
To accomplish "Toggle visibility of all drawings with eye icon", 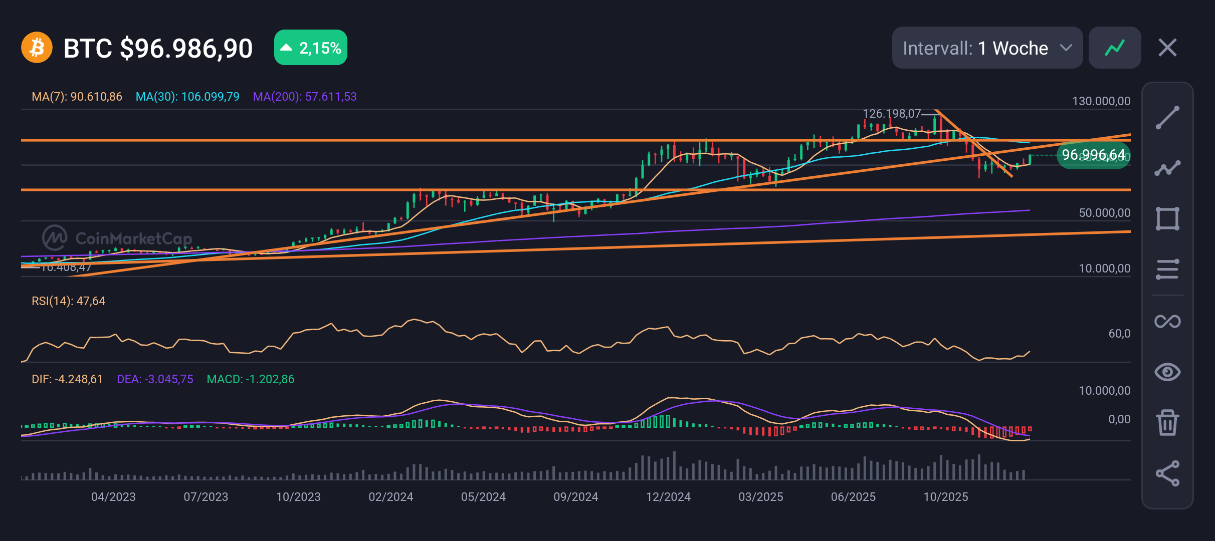I will pyautogui.click(x=1168, y=371).
